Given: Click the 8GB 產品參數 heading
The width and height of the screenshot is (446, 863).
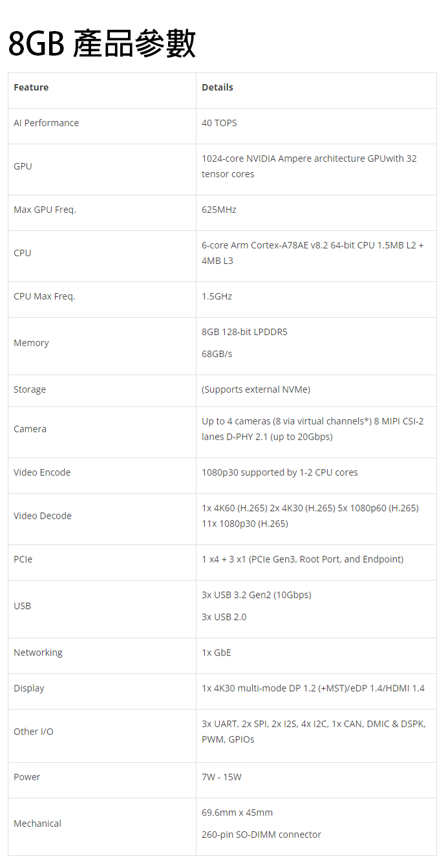Looking at the screenshot, I should [102, 44].
